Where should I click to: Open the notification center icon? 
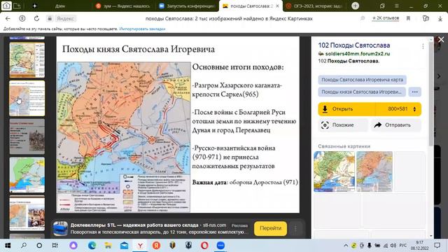click(x=437, y=246)
